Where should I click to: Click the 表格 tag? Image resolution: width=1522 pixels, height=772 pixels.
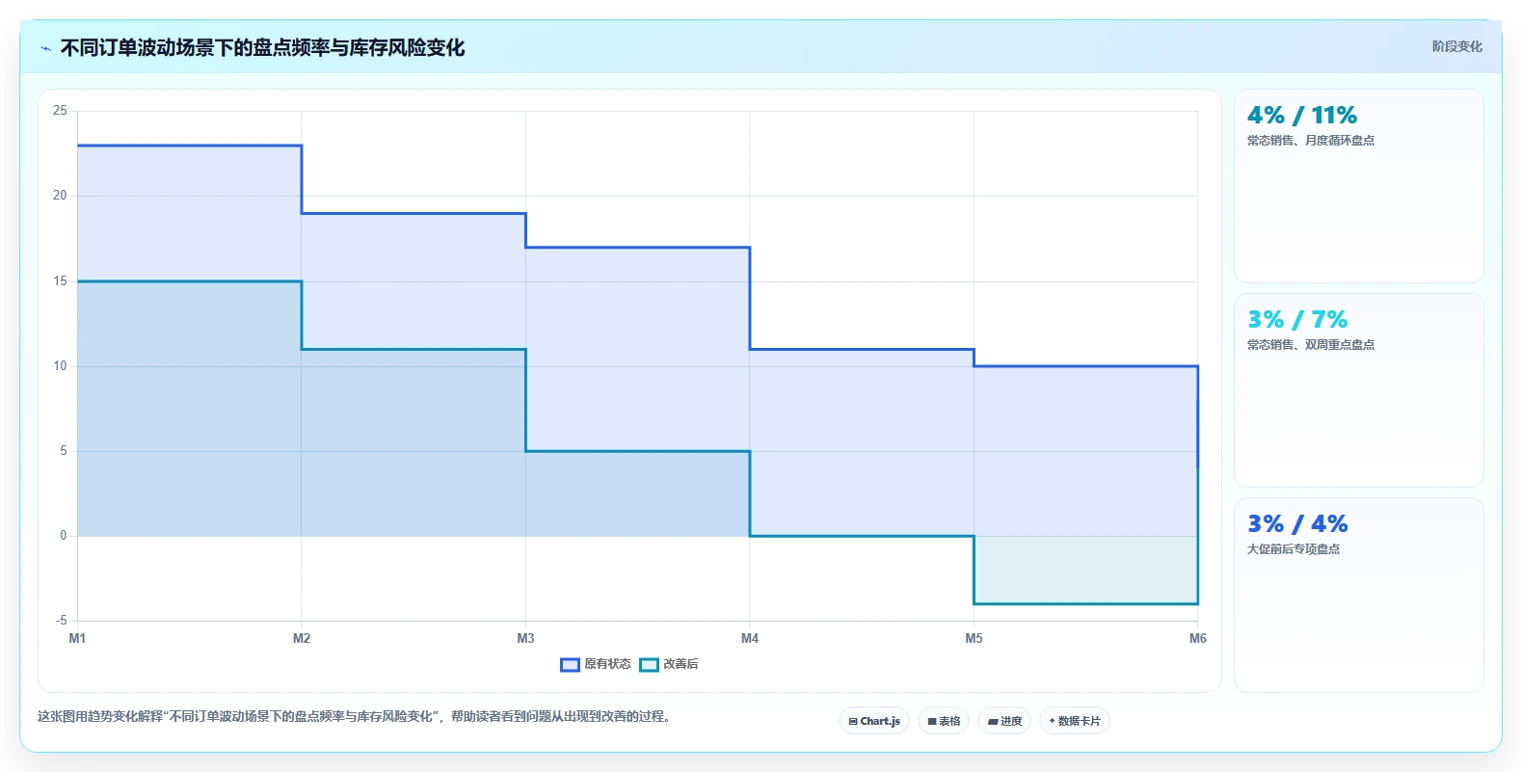tap(944, 721)
